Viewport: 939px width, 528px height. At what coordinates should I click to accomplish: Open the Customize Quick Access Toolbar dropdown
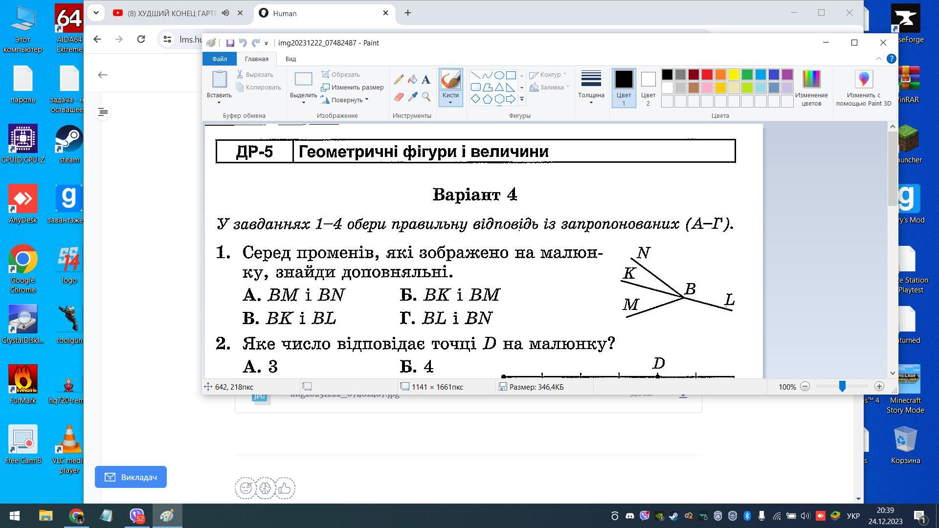tap(266, 44)
